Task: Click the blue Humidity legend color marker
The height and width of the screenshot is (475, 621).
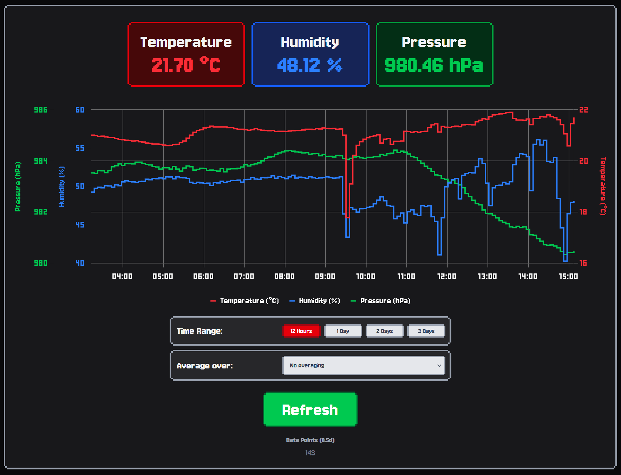Action: click(292, 301)
